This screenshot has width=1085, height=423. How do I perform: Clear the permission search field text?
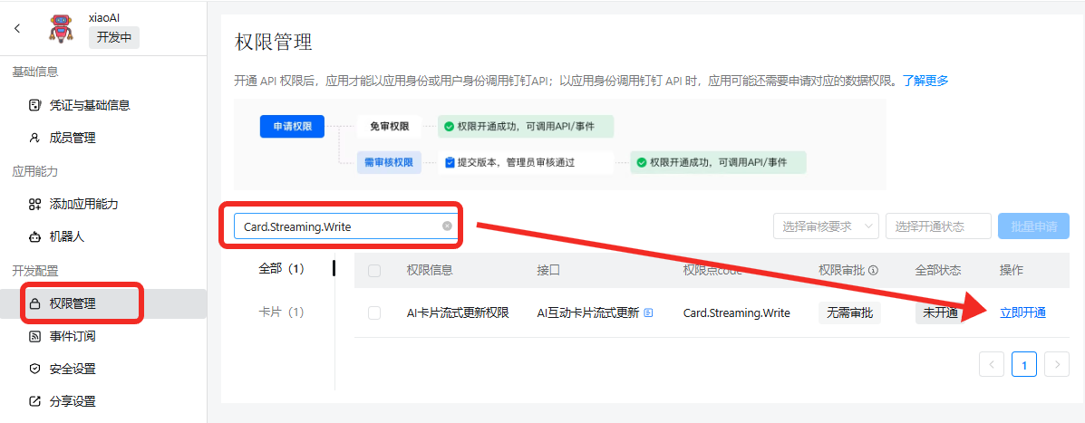point(447,226)
